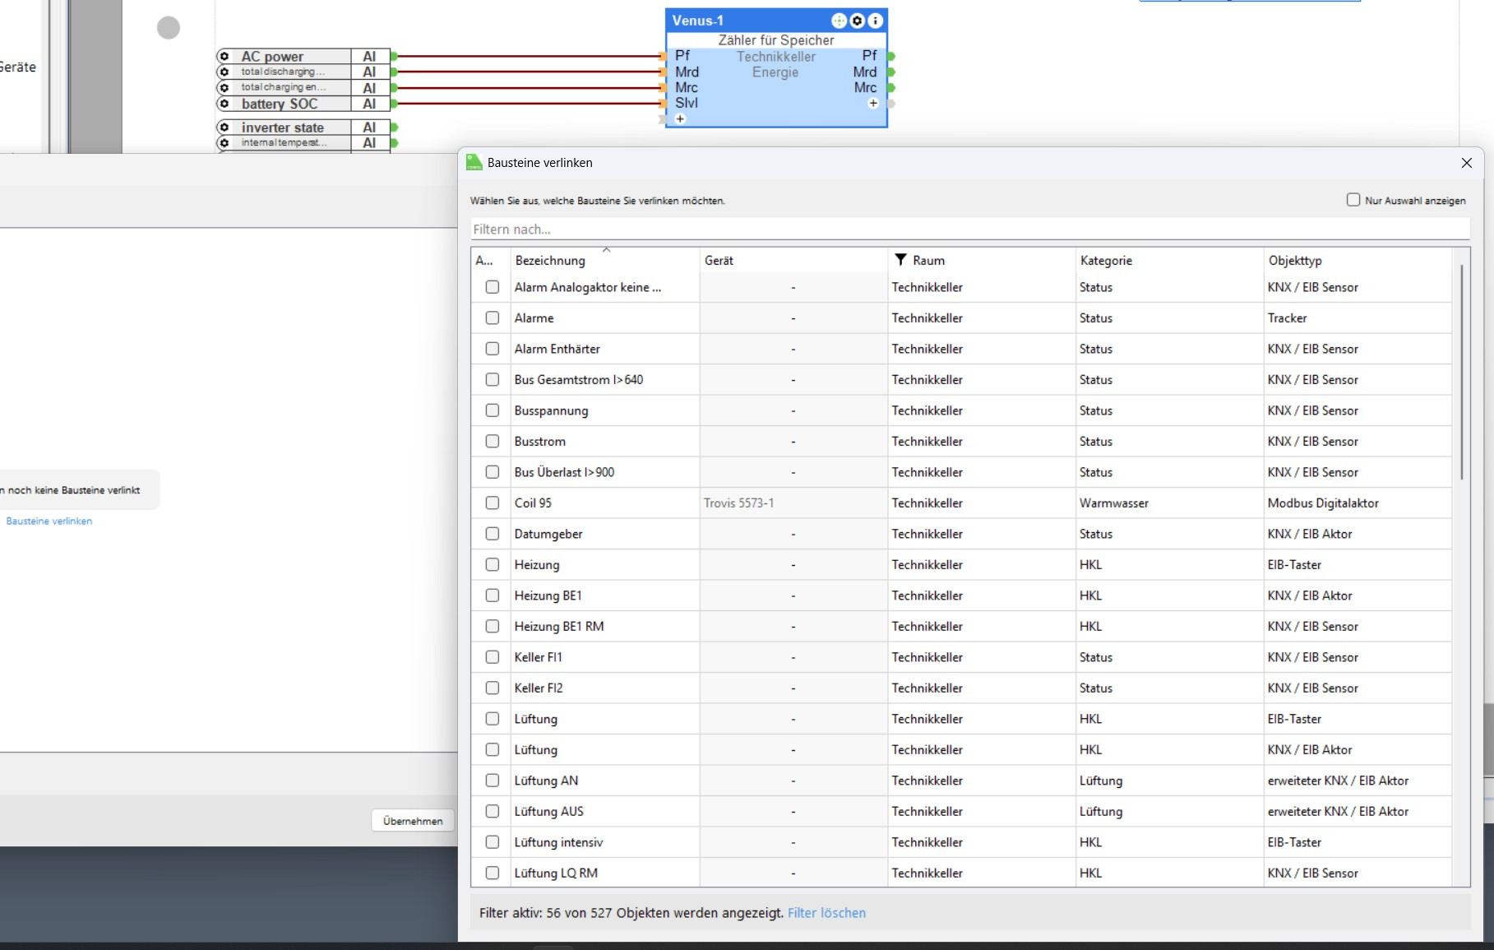Screen dimensions: 1494x950
Task: Add an output with the plus below Mrc
Action: pyautogui.click(x=873, y=104)
